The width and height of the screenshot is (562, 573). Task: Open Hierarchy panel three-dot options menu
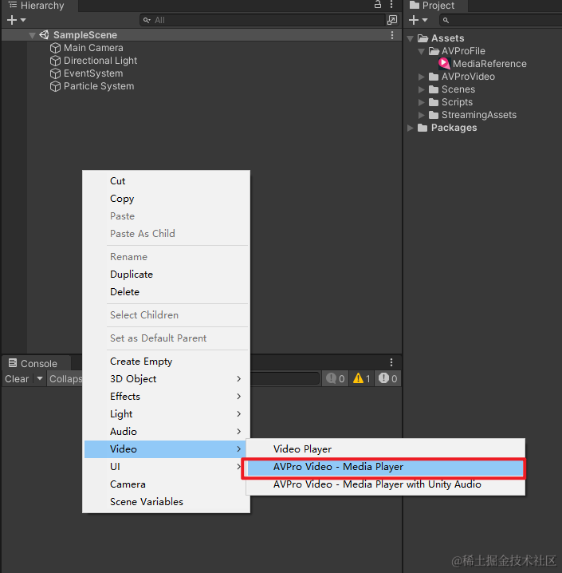pos(391,4)
